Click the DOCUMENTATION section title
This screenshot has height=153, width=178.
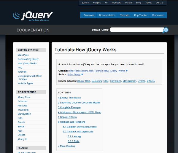click(x=33, y=30)
